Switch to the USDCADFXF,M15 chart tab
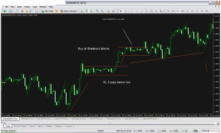The image size is (221, 133). [132, 119]
